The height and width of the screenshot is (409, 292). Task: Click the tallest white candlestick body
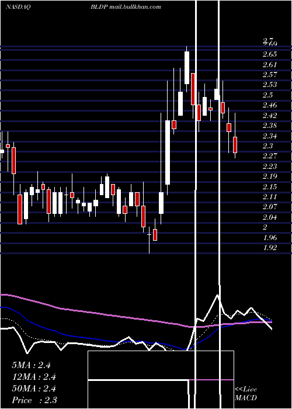[x=168, y=152]
